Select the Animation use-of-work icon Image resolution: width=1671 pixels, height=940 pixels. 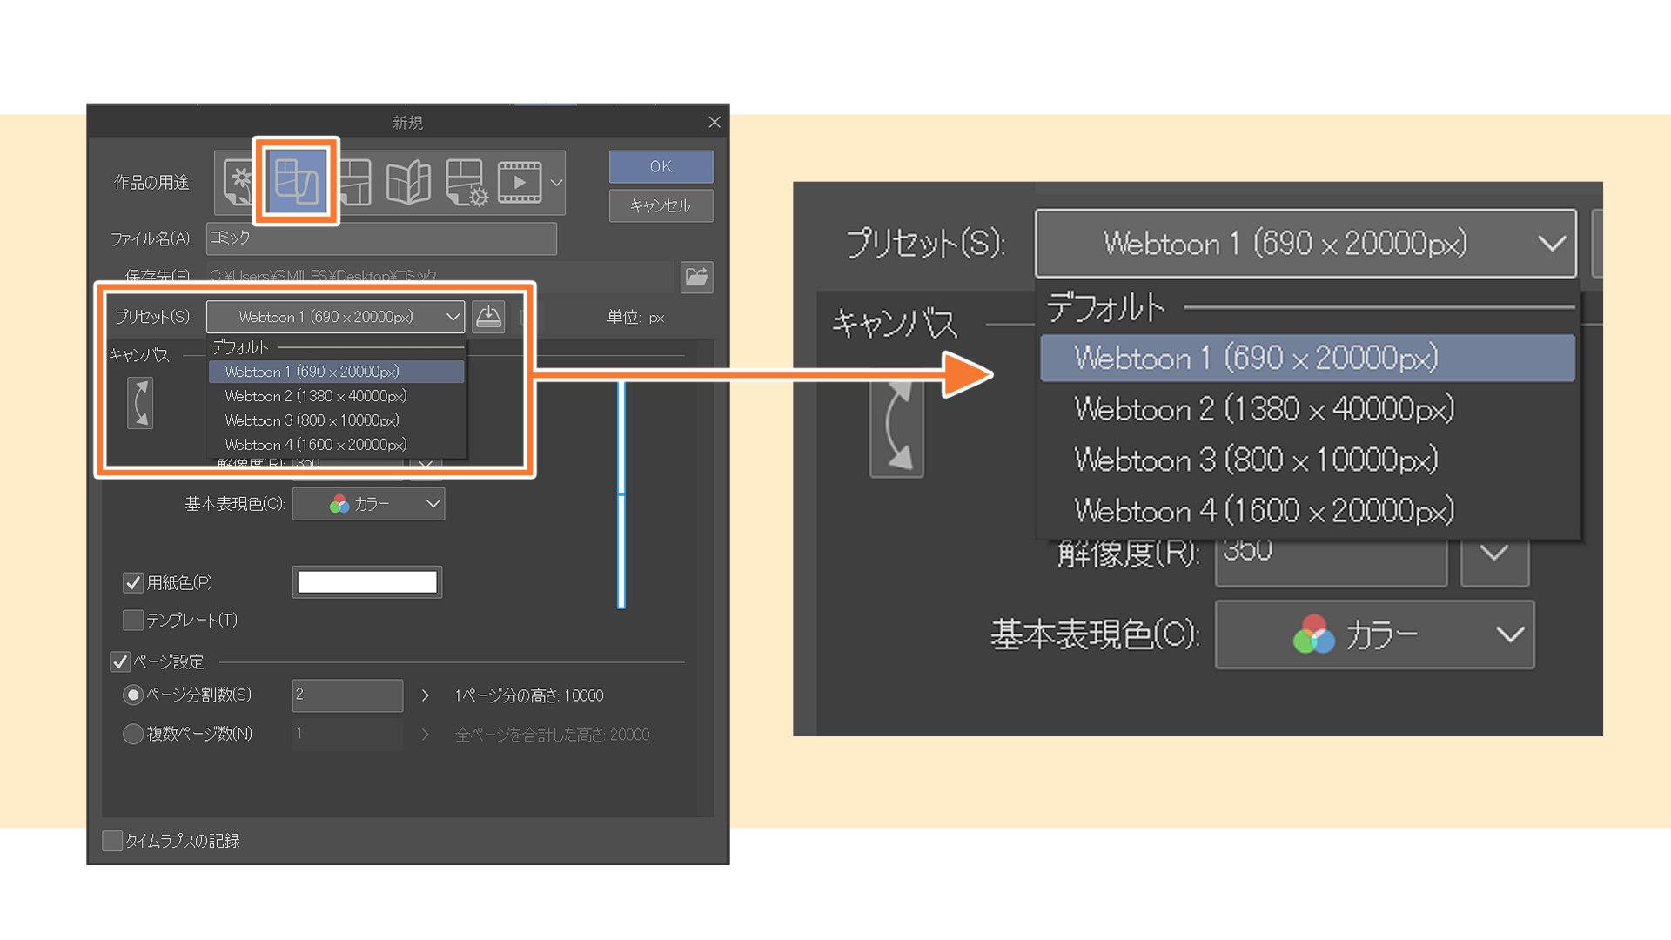click(520, 182)
